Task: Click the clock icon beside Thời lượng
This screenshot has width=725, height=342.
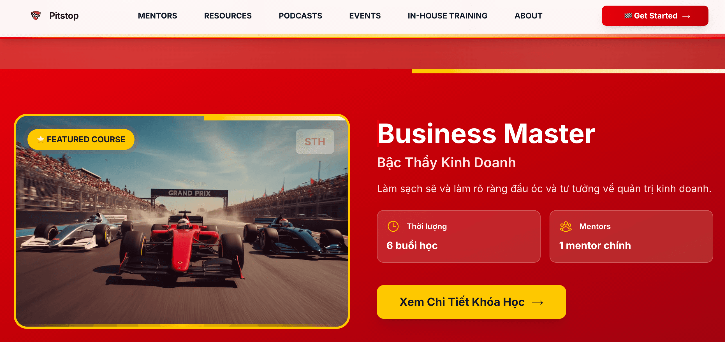Action: (x=393, y=226)
